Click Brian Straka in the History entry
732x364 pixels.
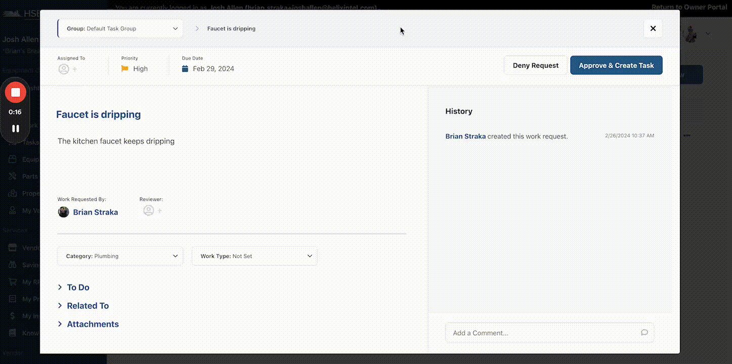(466, 136)
